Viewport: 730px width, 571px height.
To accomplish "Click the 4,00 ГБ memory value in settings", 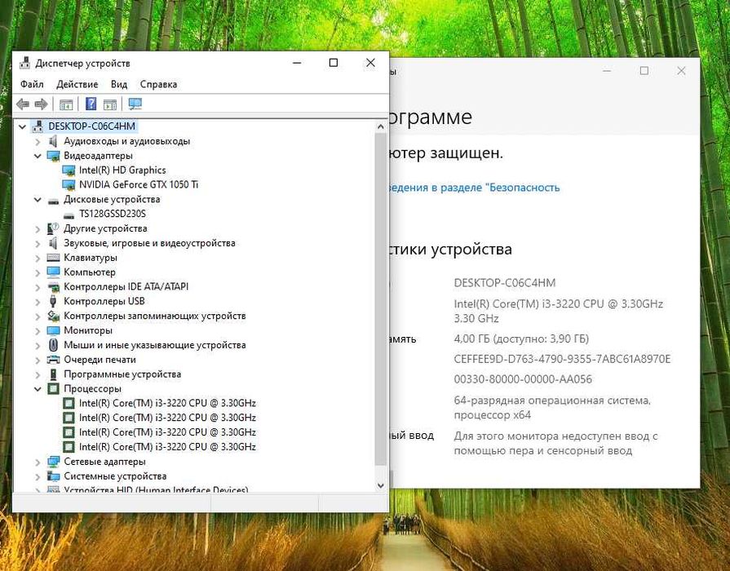I will [521, 339].
